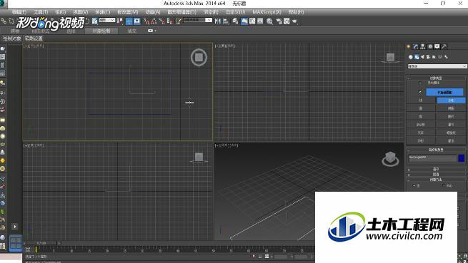Click the Mirror tool in main toolbar
This screenshot has width=468, height=263.
pyautogui.click(x=217, y=21)
